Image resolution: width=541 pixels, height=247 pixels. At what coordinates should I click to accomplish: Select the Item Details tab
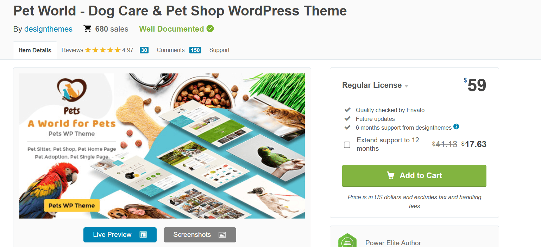[x=35, y=50]
